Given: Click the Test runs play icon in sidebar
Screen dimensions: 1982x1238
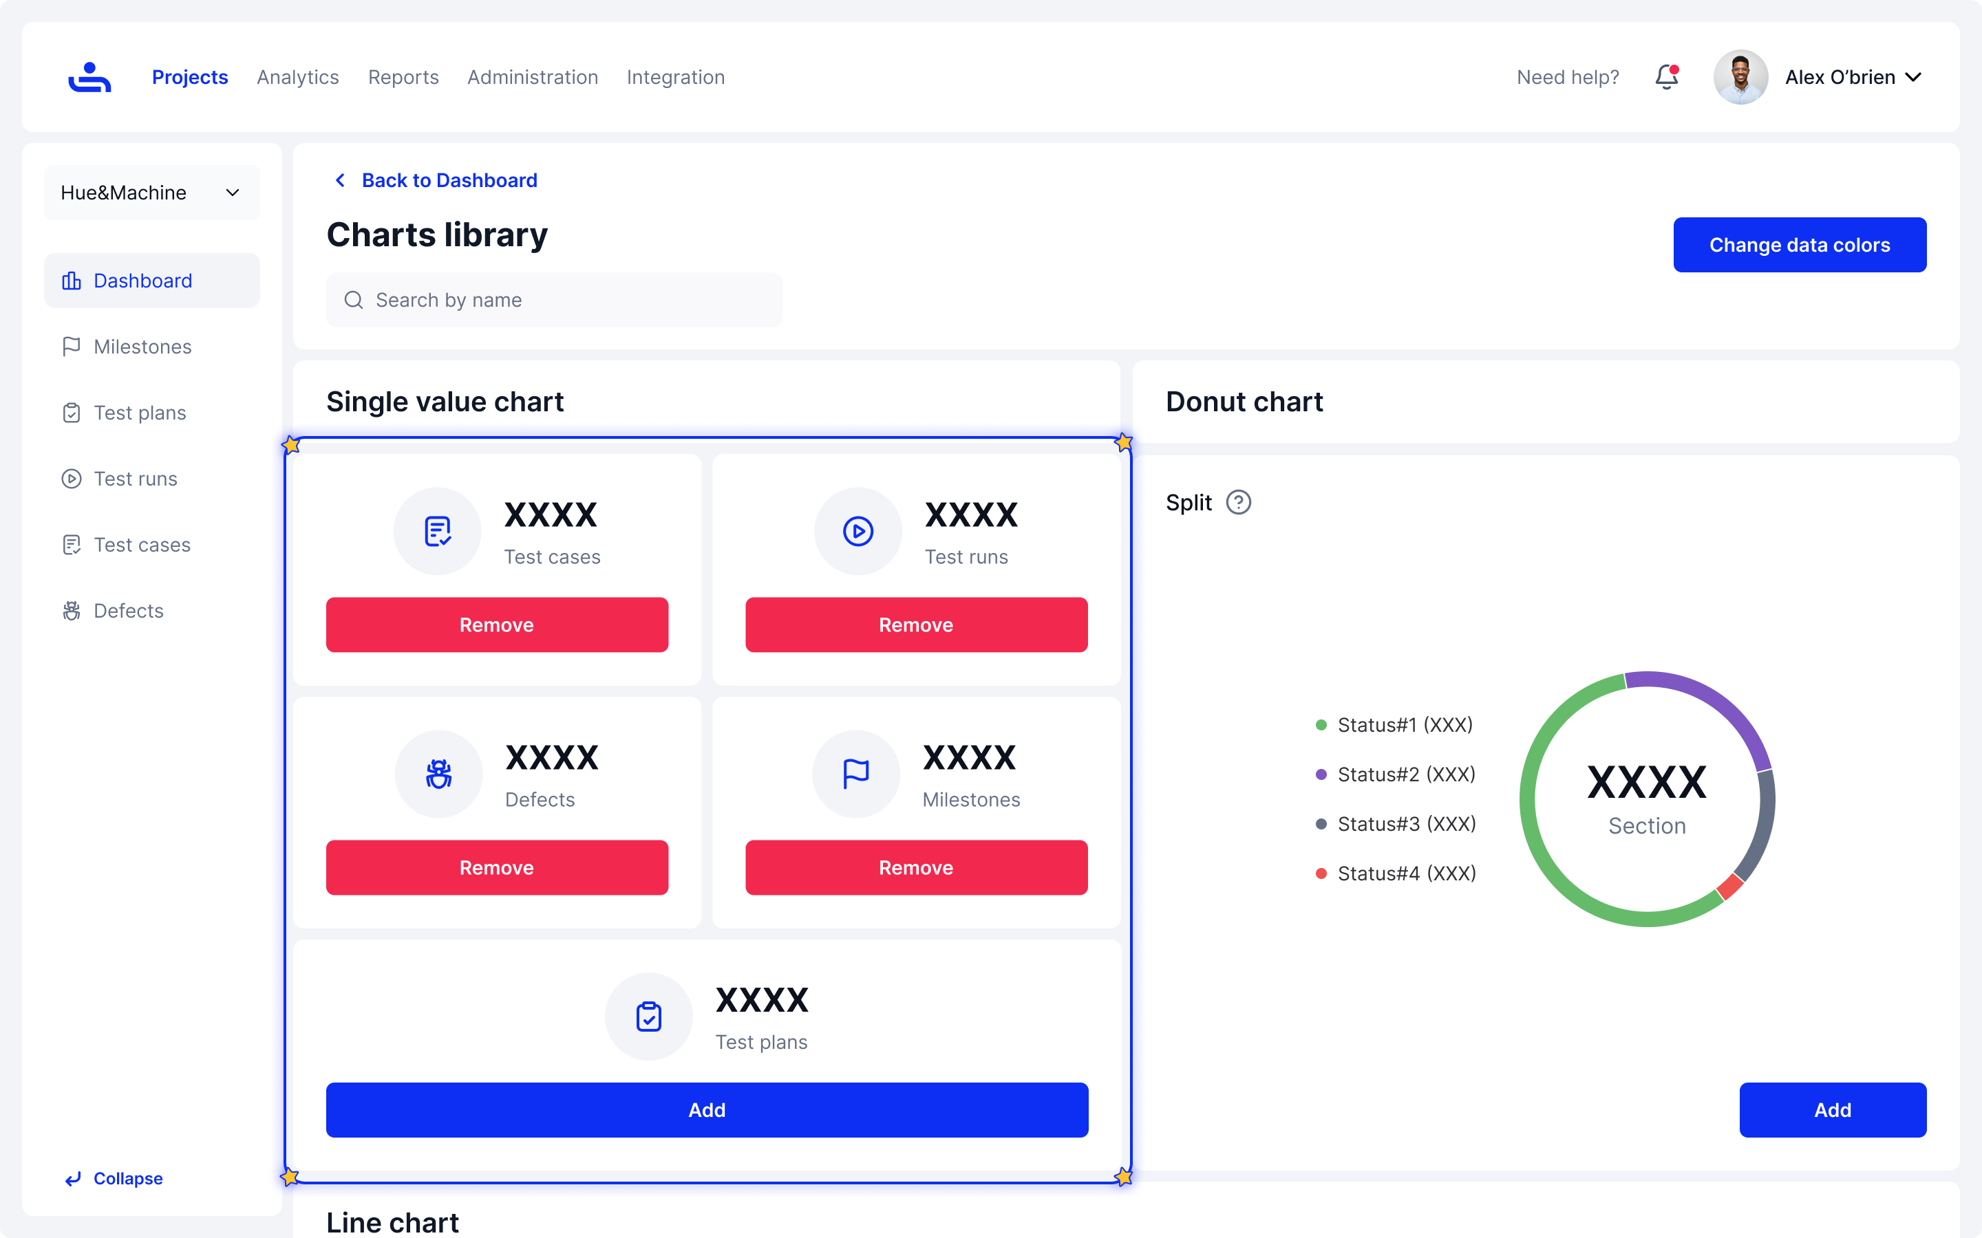Looking at the screenshot, I should pyautogui.click(x=72, y=479).
